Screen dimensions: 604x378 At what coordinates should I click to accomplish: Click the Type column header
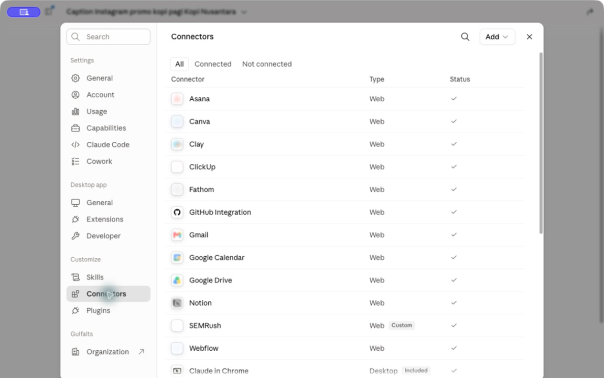tap(377, 79)
